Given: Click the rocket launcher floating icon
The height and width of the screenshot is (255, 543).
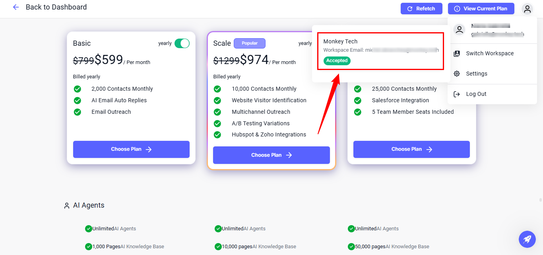Looking at the screenshot, I should pyautogui.click(x=527, y=239).
